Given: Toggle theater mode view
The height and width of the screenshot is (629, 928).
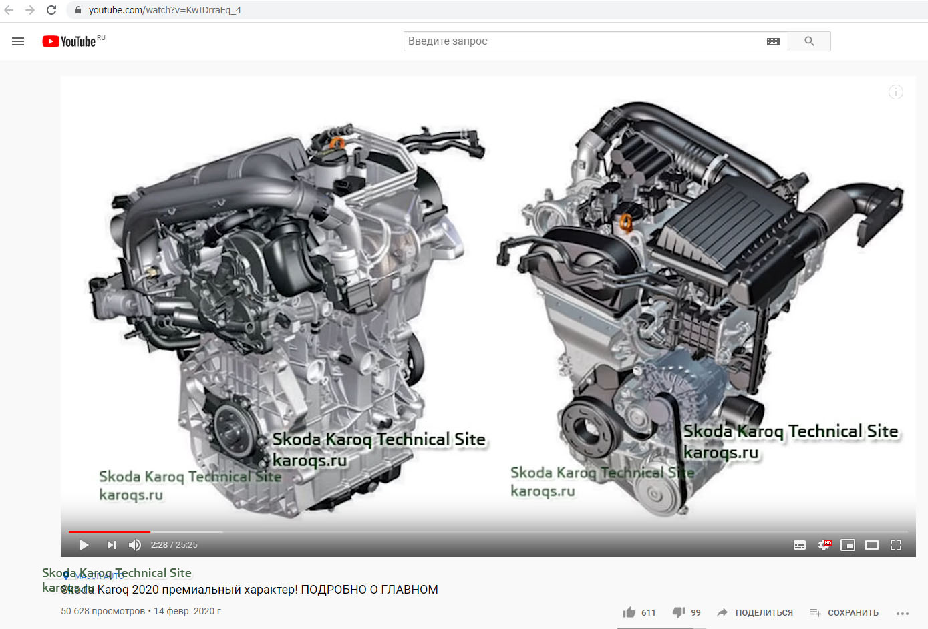Looking at the screenshot, I should tap(872, 545).
